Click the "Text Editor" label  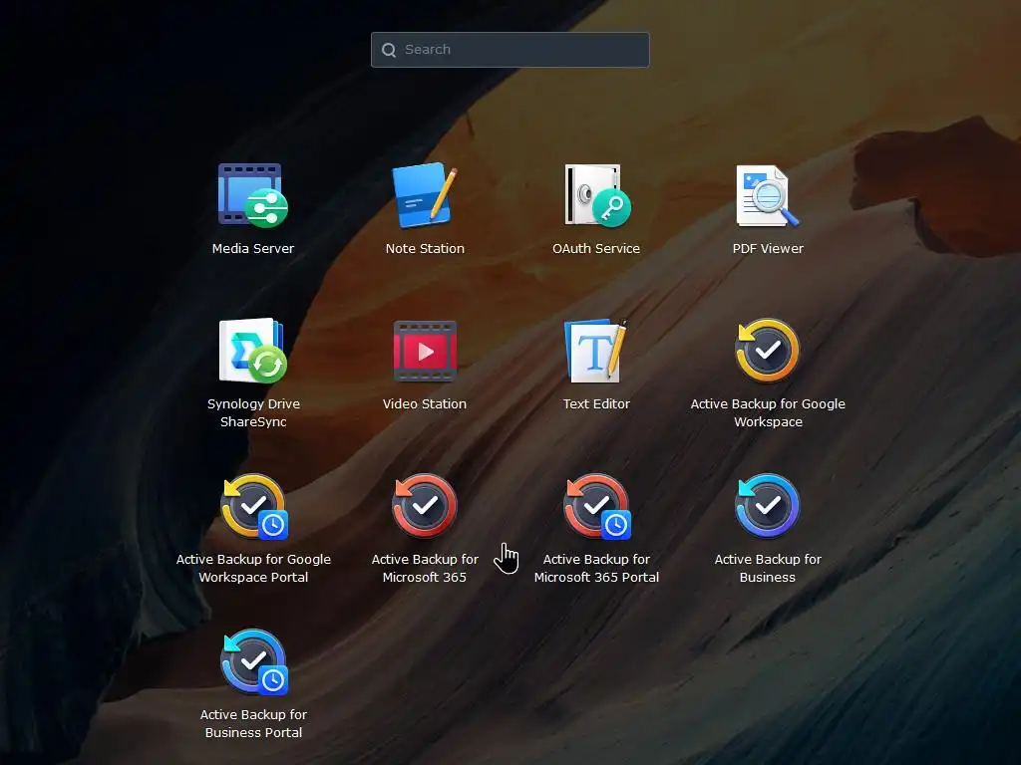(x=596, y=404)
